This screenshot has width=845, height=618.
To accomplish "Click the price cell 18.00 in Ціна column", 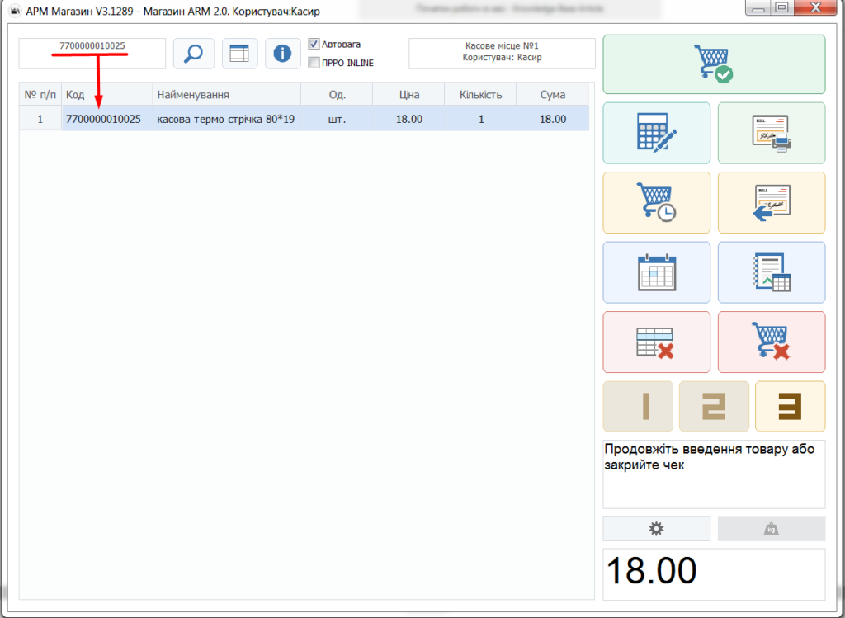I will (x=409, y=119).
